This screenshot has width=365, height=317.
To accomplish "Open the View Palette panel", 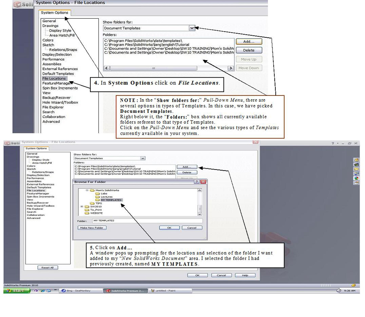I will [356, 173].
